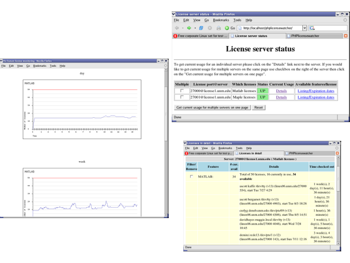Screen dimensions: 350x263
Task: Open Details link for Matlab licenses
Action: point(281,90)
